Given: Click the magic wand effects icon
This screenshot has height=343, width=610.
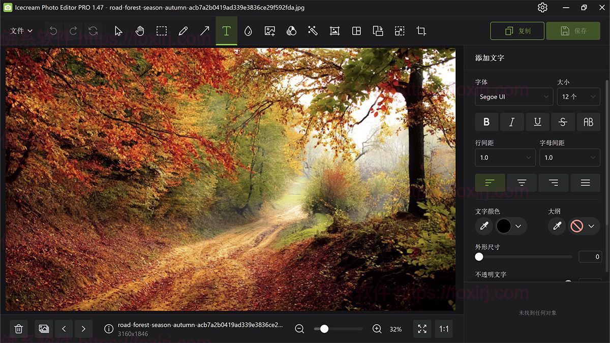Looking at the screenshot, I should (x=313, y=31).
